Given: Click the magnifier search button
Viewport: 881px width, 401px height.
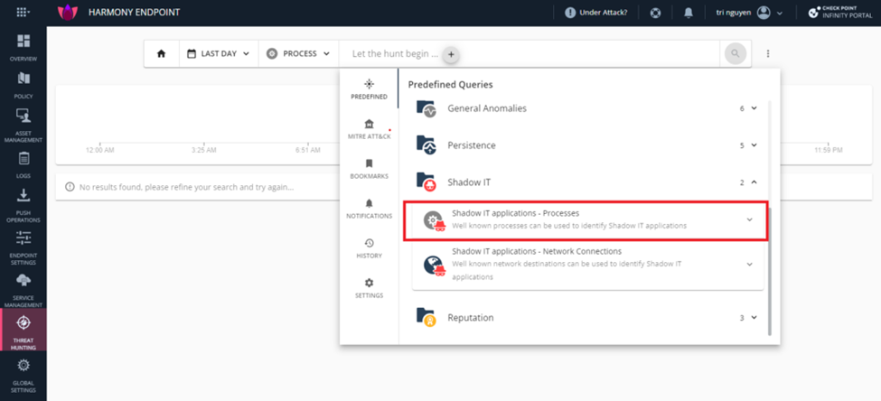Looking at the screenshot, I should (736, 54).
